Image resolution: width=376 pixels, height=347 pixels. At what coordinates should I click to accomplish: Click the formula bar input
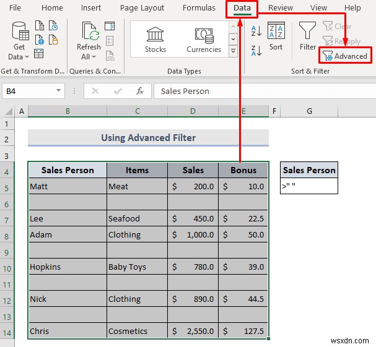(265, 91)
